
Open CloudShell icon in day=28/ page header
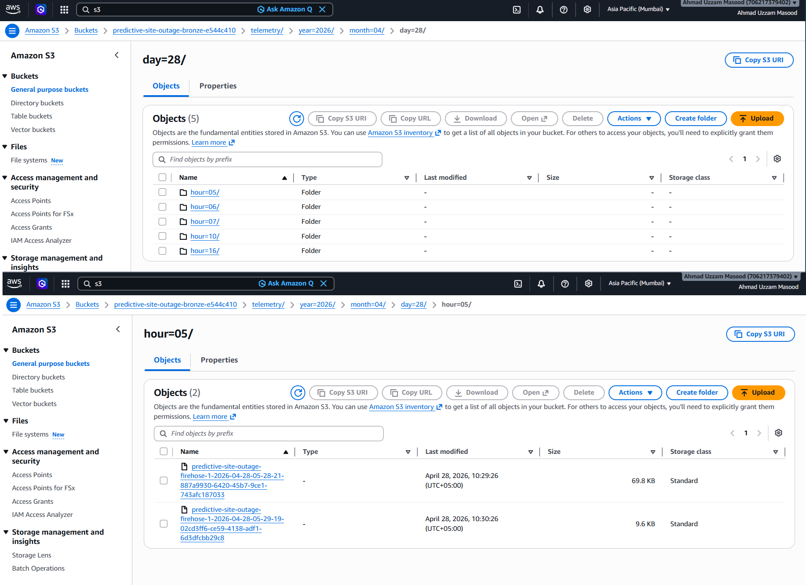[517, 10]
